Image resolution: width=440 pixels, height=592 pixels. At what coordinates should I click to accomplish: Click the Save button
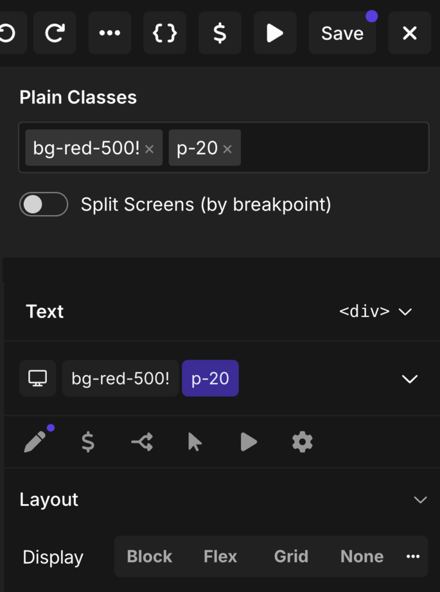342,33
